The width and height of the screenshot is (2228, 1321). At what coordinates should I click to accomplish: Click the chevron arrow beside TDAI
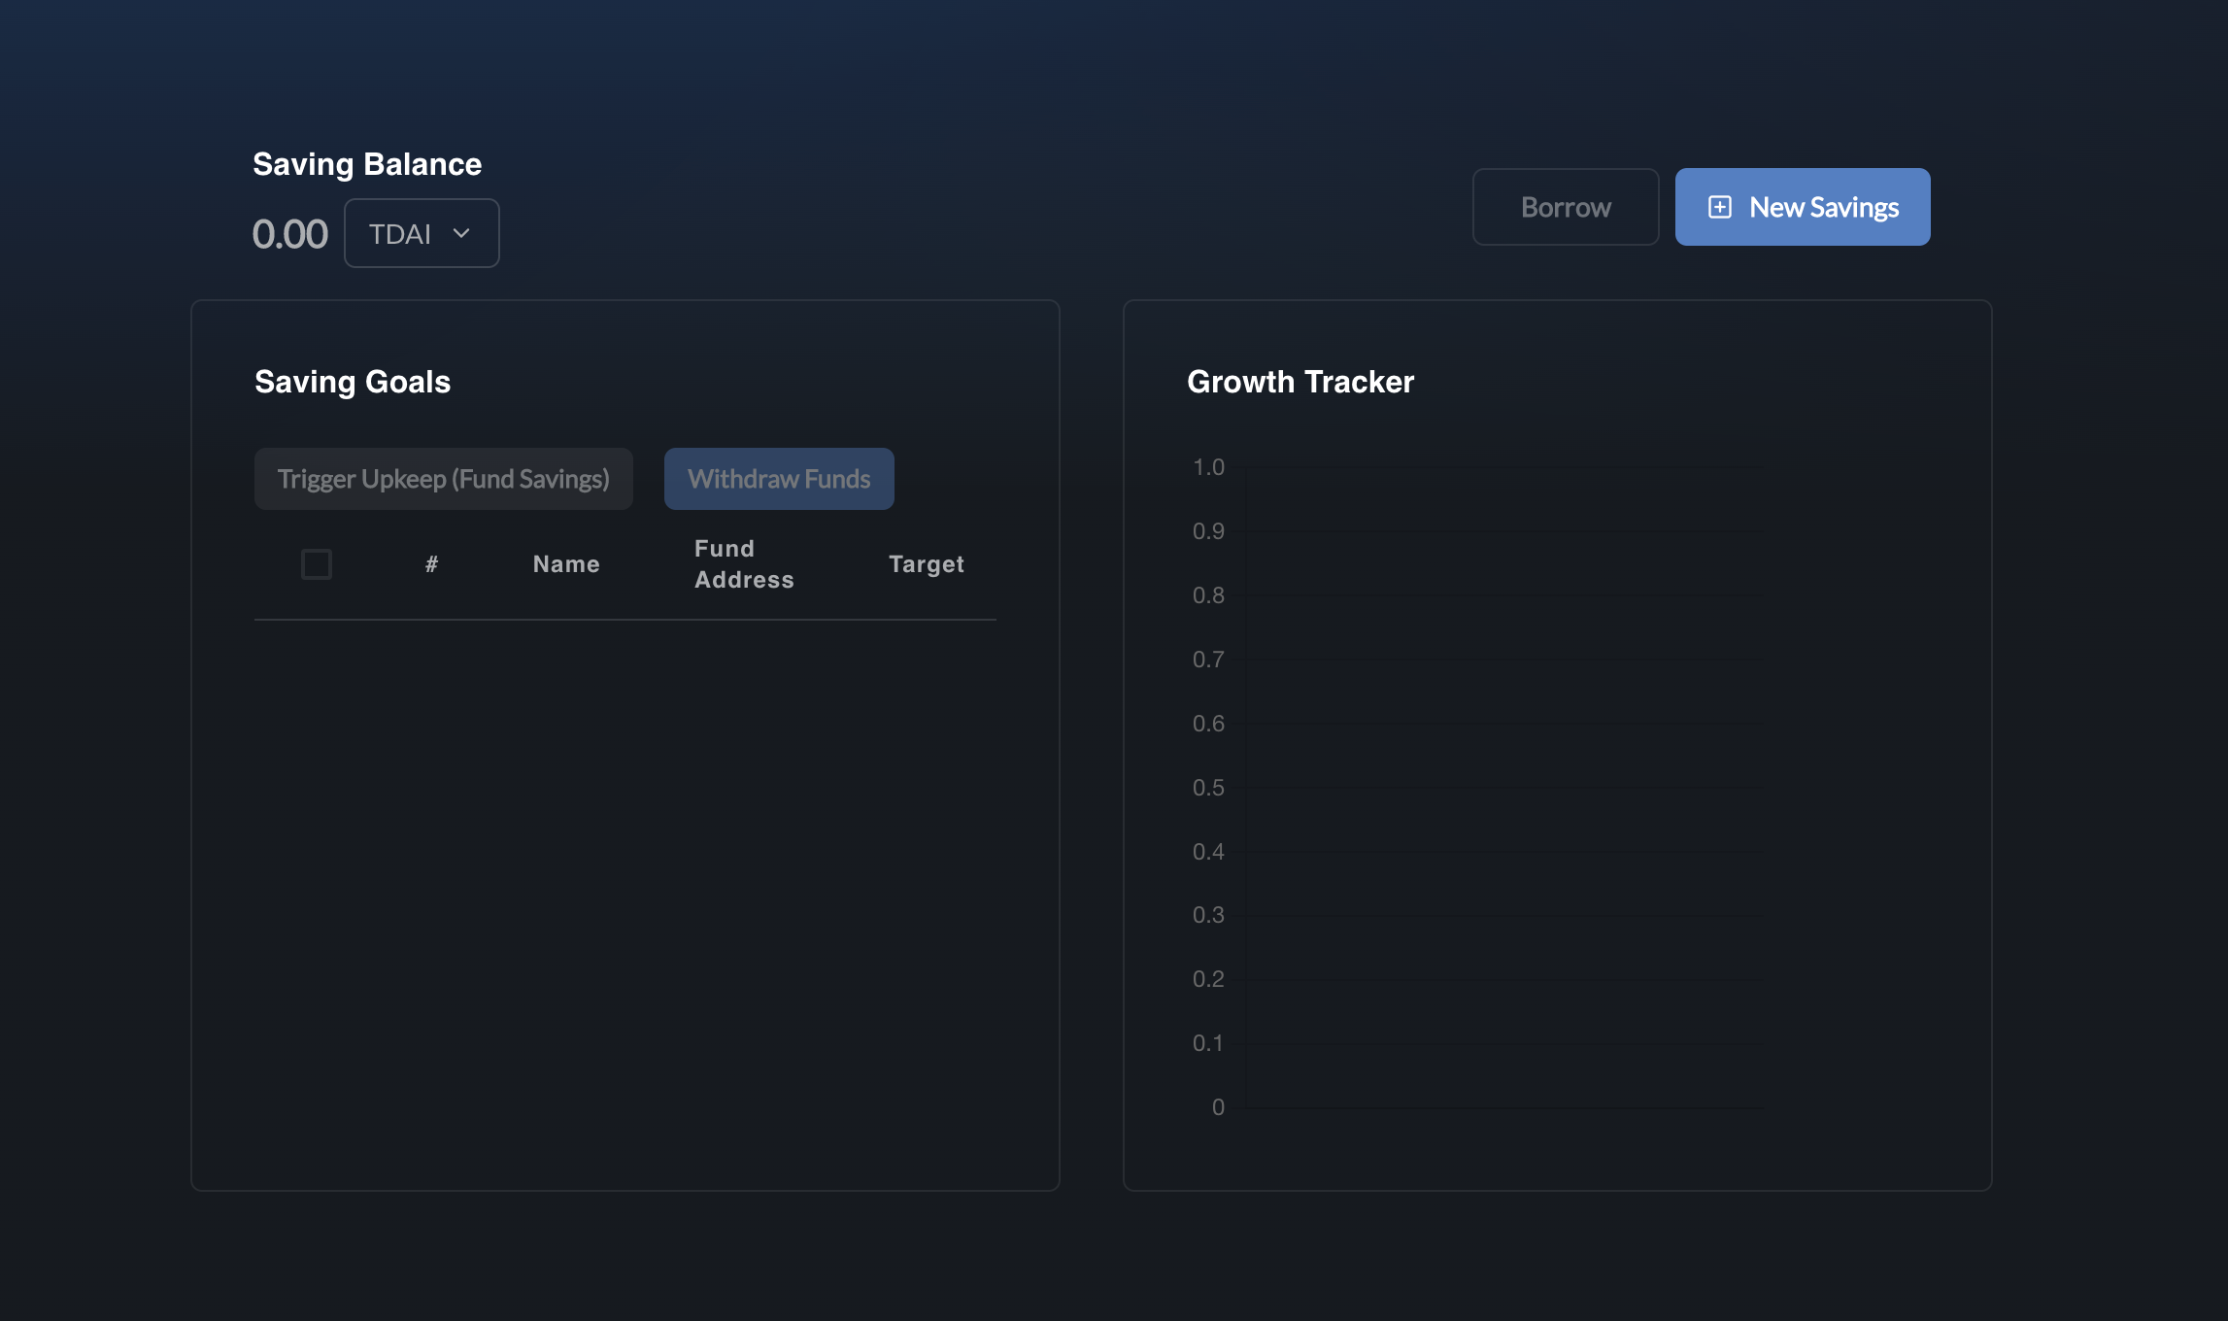coord(461,233)
